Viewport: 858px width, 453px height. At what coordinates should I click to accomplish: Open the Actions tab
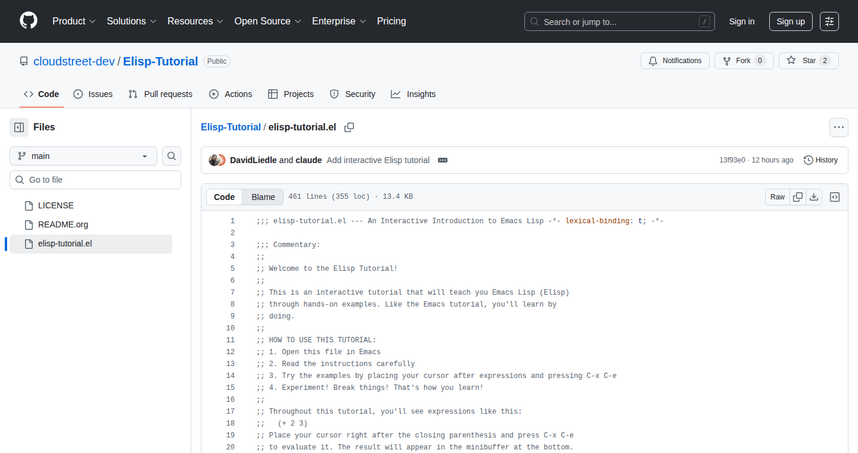point(231,94)
